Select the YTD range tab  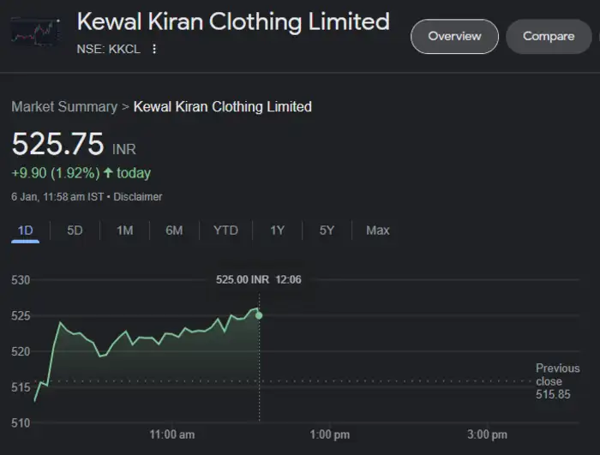[225, 230]
